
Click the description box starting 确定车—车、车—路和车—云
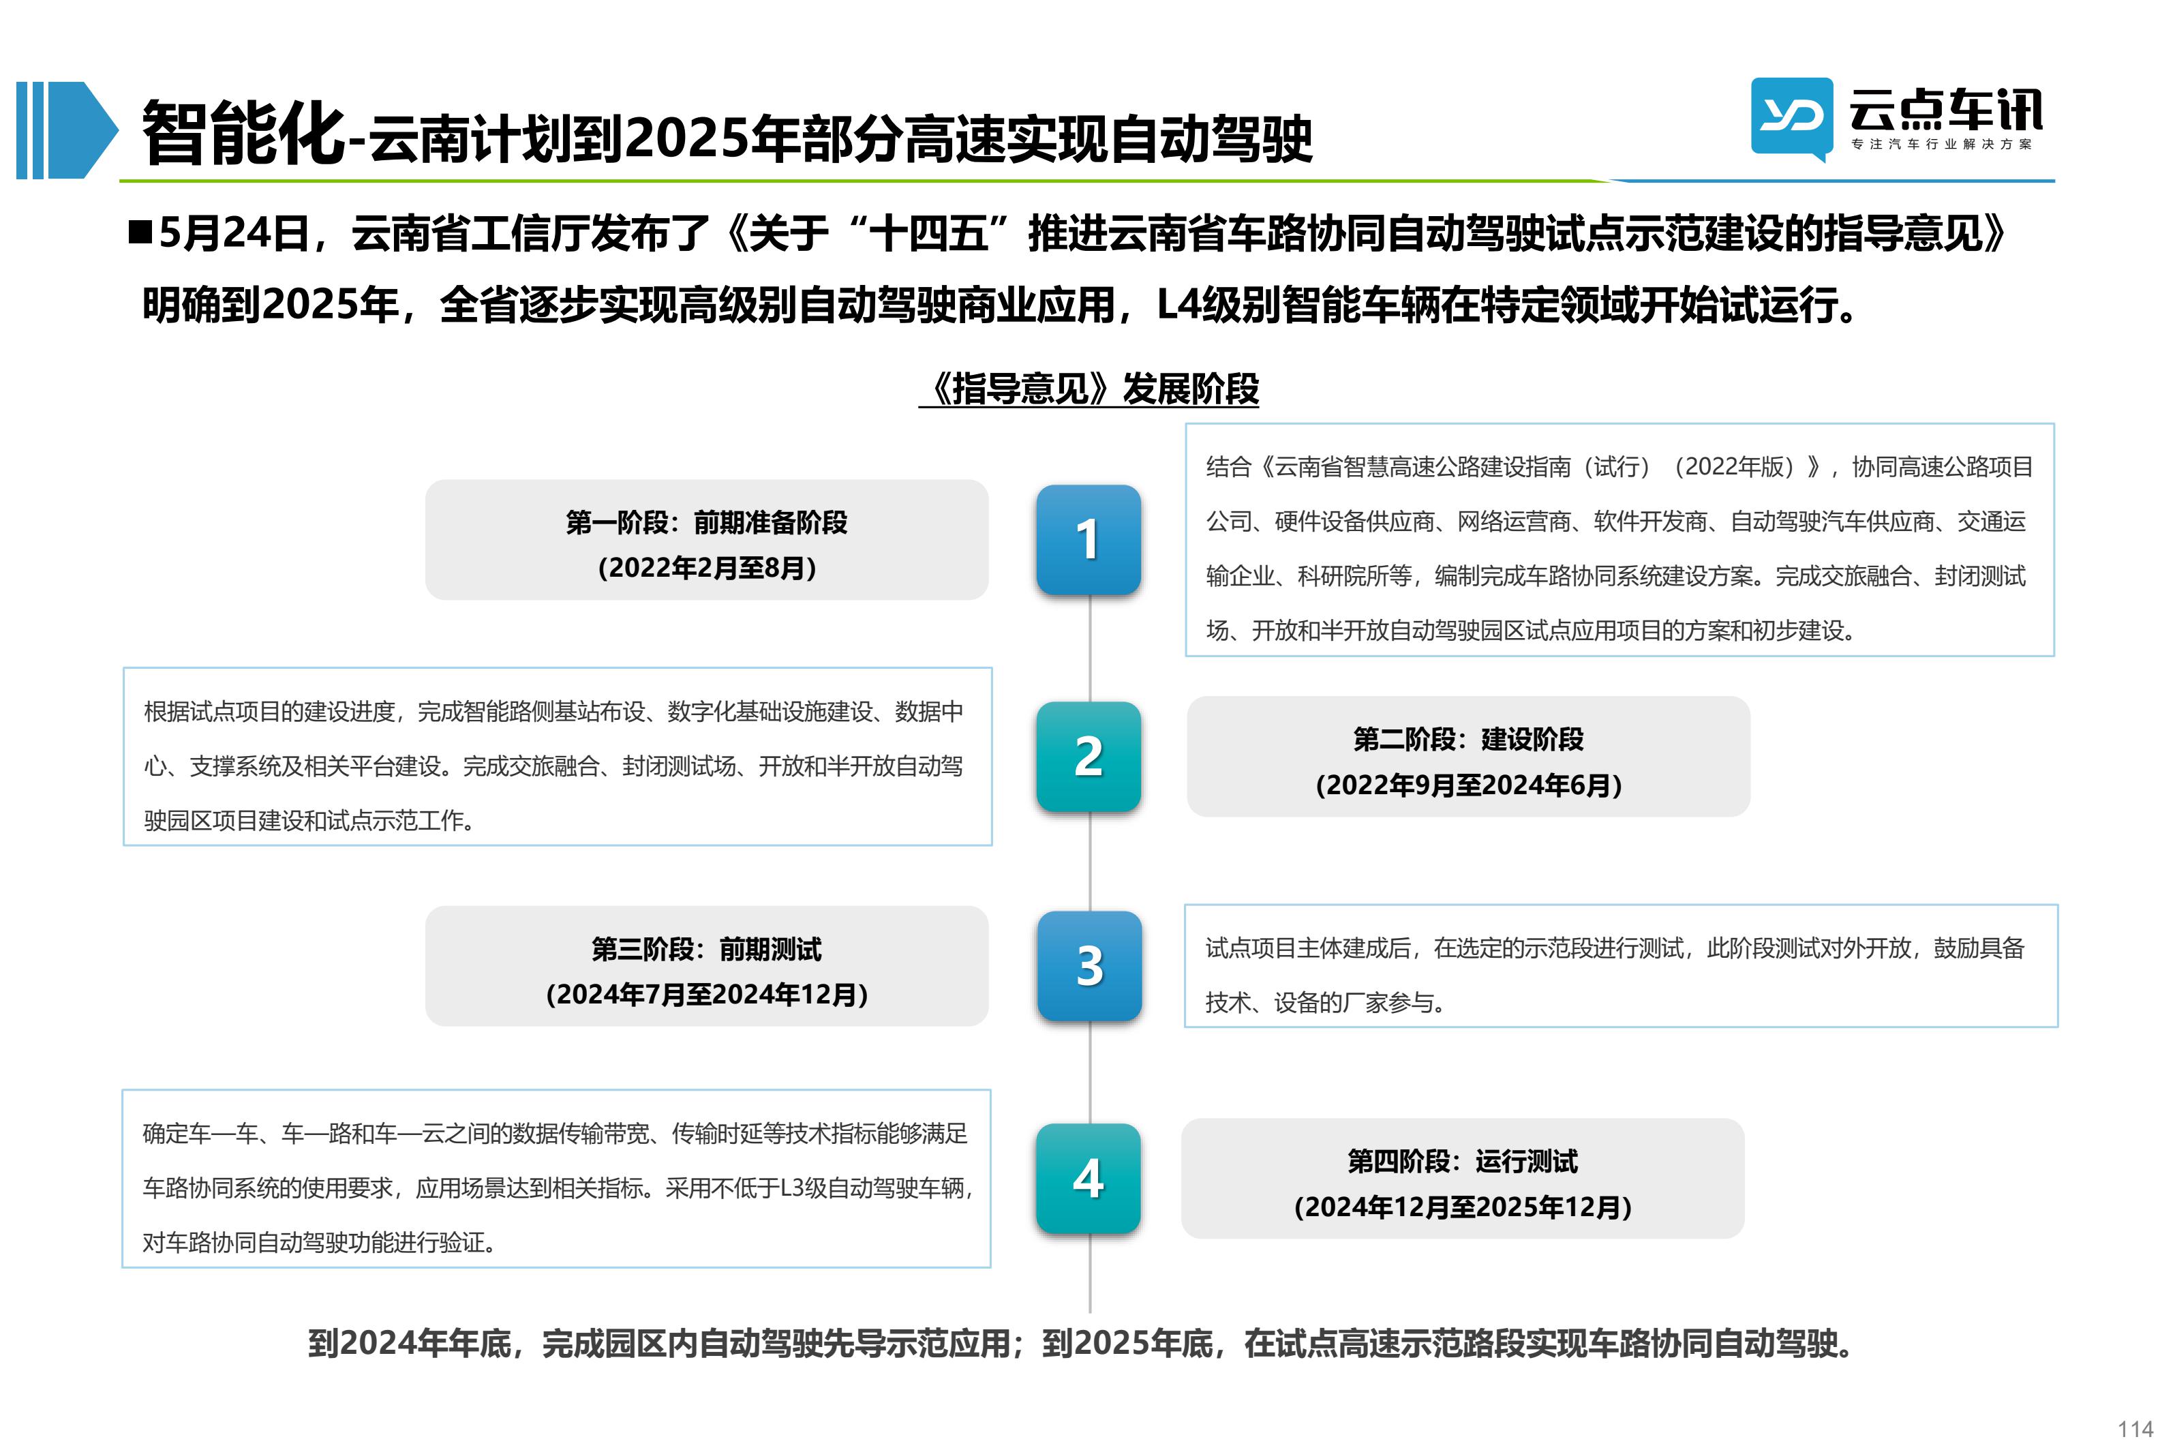pyautogui.click(x=556, y=1178)
